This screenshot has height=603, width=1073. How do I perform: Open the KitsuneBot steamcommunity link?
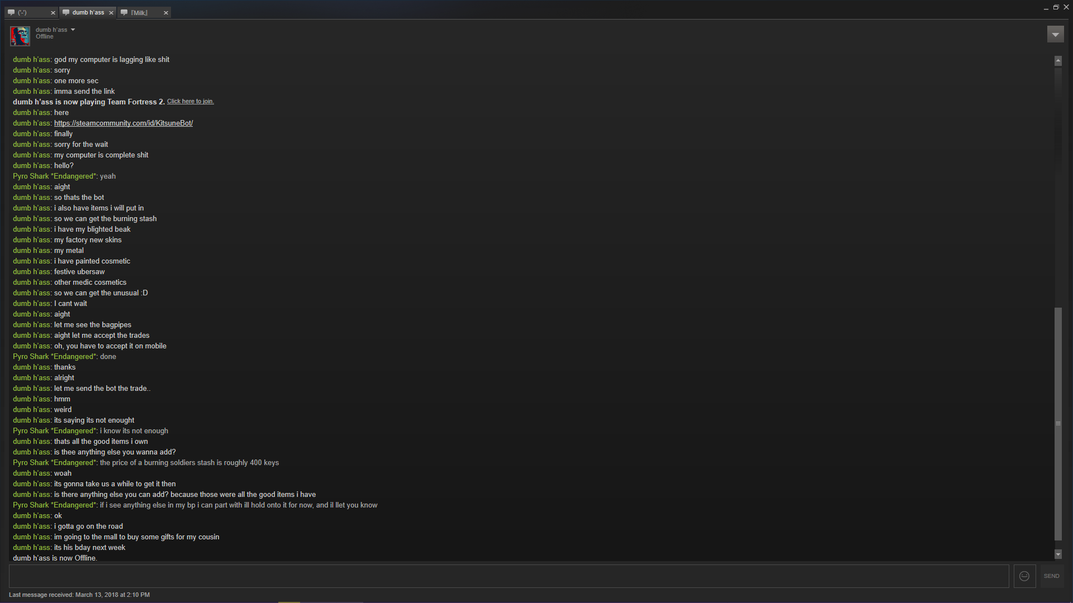124,123
